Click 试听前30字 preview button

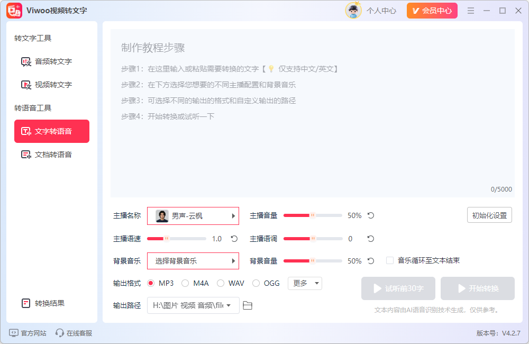click(x=398, y=288)
